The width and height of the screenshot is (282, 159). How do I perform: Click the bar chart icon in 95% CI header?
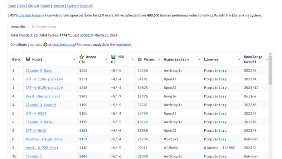113,57
